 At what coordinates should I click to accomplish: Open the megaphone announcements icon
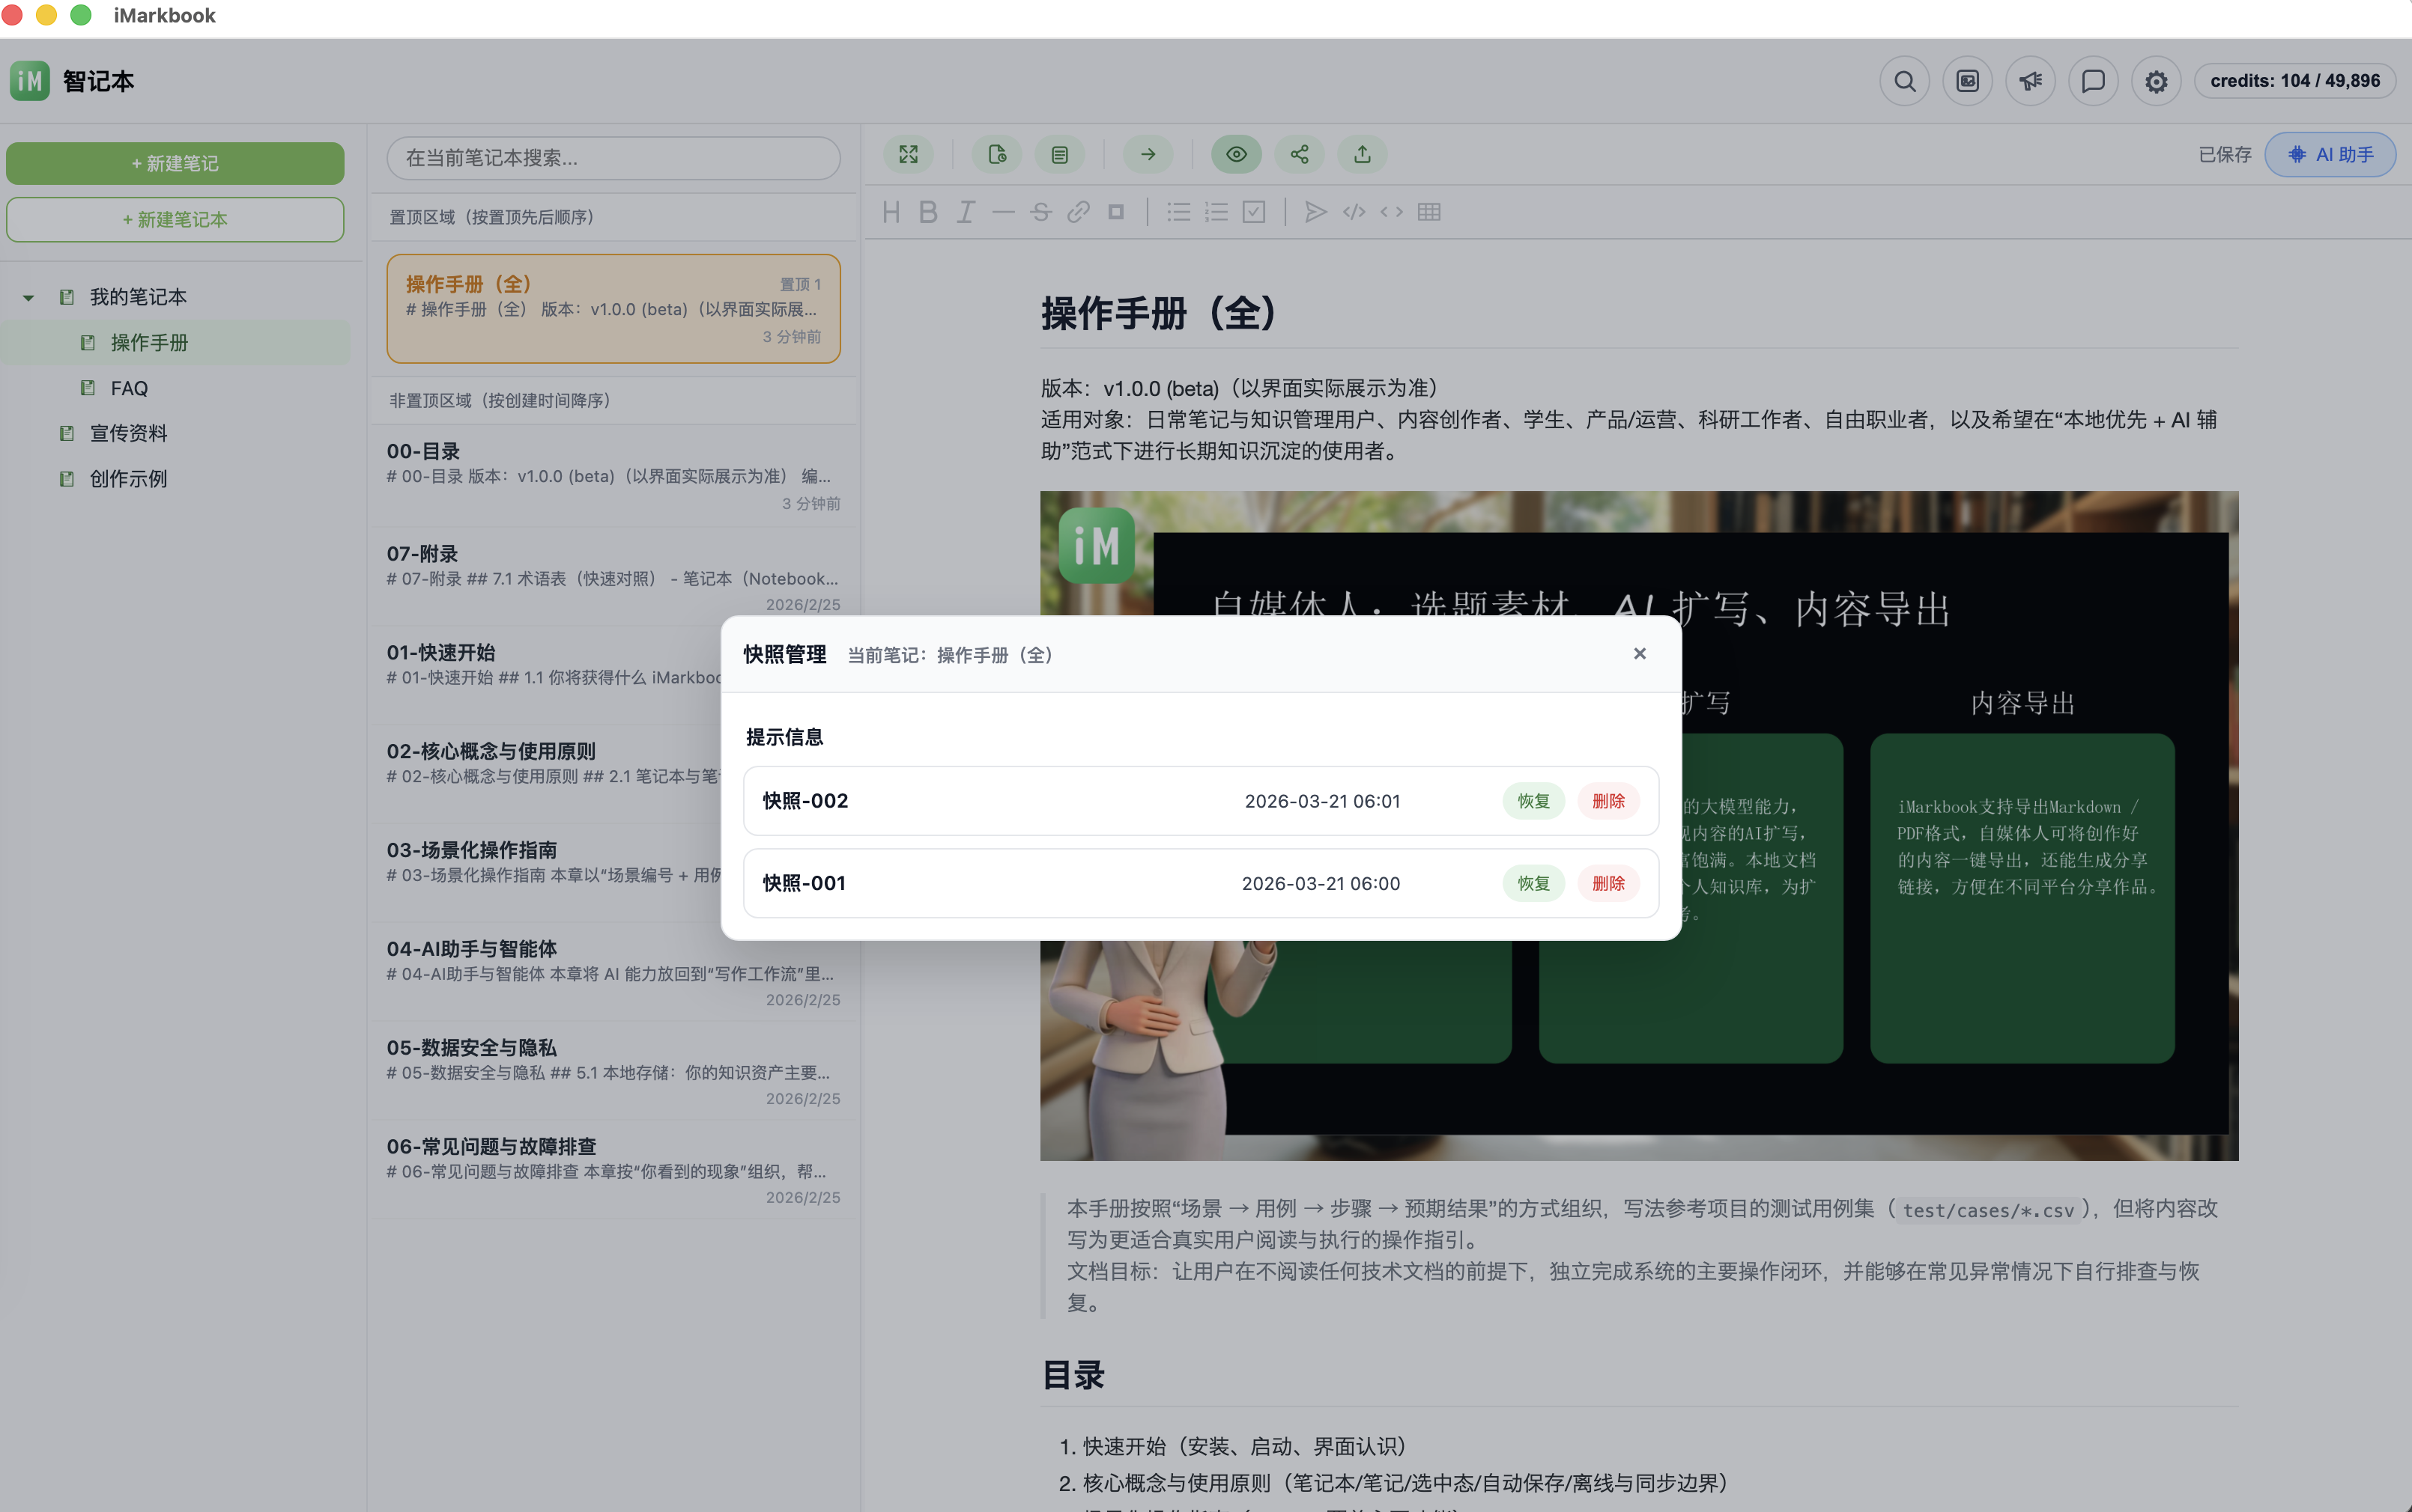tap(2030, 81)
